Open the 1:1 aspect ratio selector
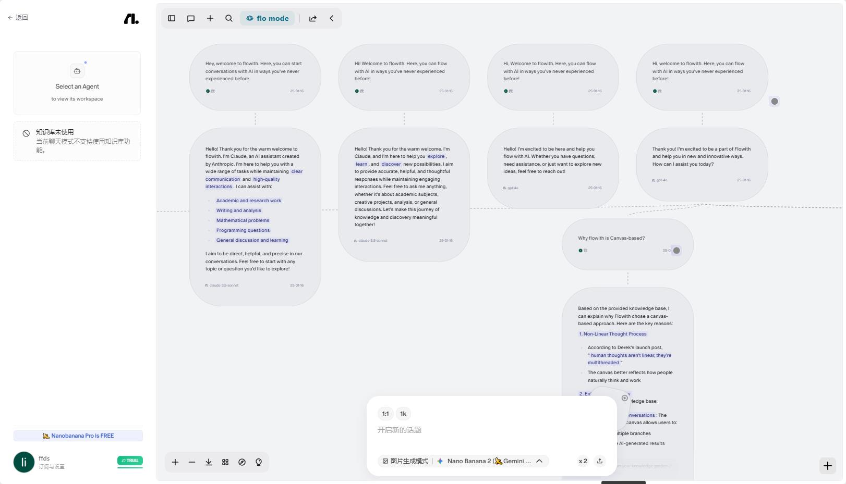Image resolution: width=846 pixels, height=484 pixels. point(385,414)
